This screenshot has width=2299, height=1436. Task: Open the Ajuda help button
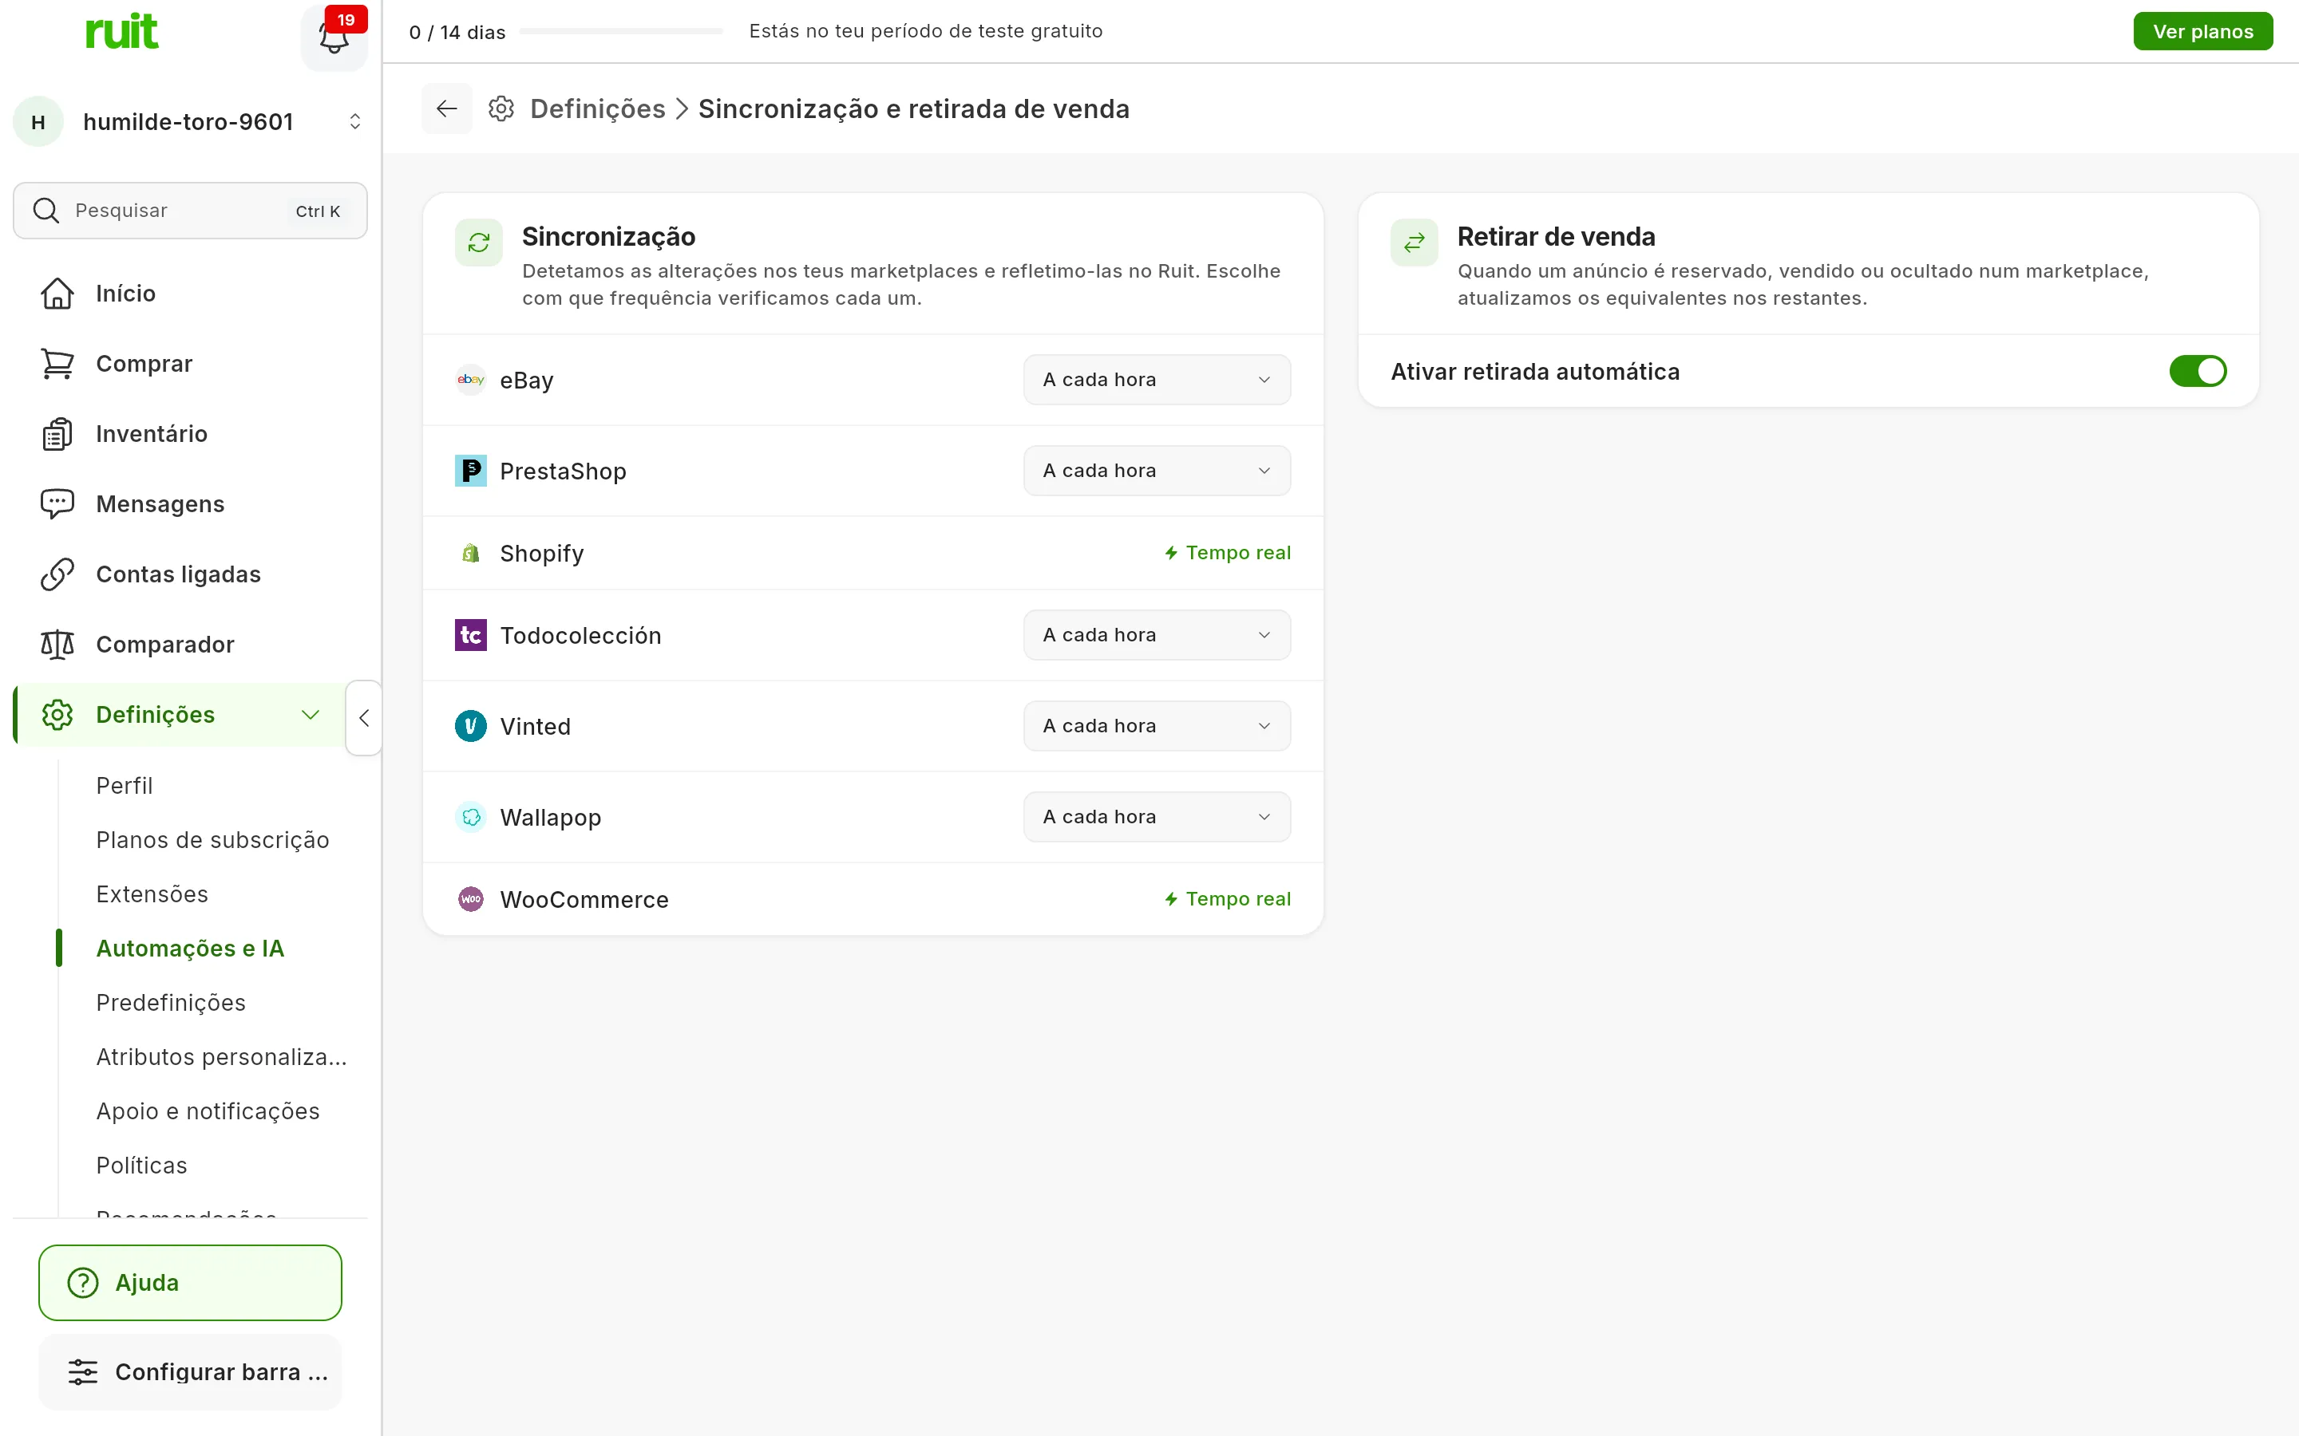tap(190, 1283)
